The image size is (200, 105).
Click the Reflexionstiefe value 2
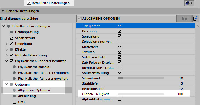click(182, 89)
